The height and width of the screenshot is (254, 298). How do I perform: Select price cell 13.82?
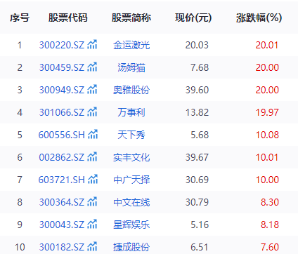(197, 112)
